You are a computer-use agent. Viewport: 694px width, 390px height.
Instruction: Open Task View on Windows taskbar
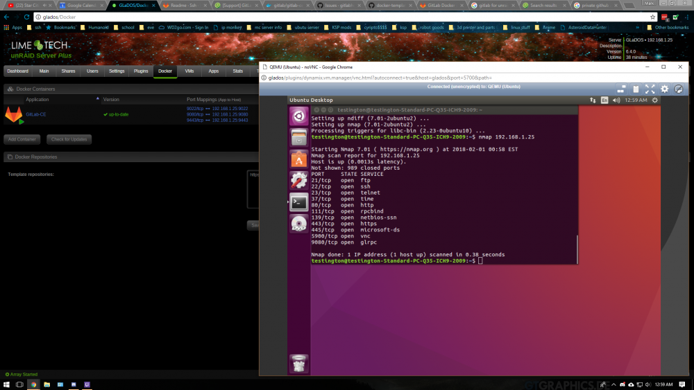[19, 384]
